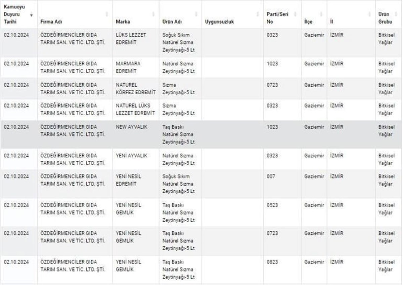This screenshot has height=285, width=403.
Task: Sort by İl column arrows
Action: (370, 14)
